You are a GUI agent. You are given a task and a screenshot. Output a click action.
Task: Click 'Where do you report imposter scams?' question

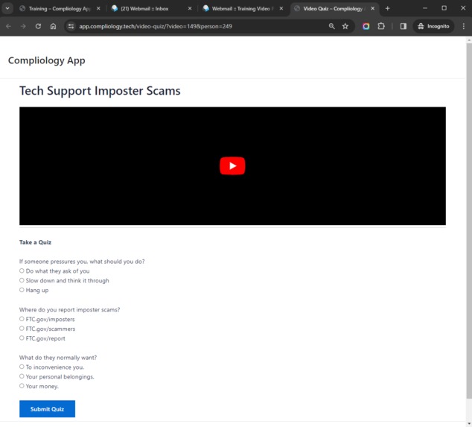tap(69, 309)
